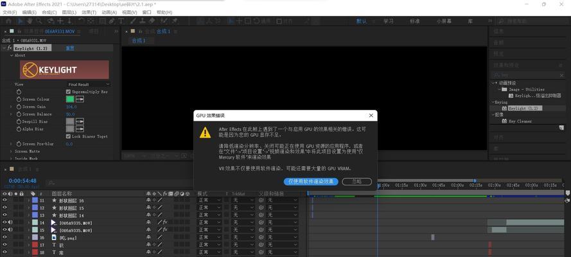Screen dimensions: 571x257
Task: Select the Zoom magnifier tool
Action: 39,21
